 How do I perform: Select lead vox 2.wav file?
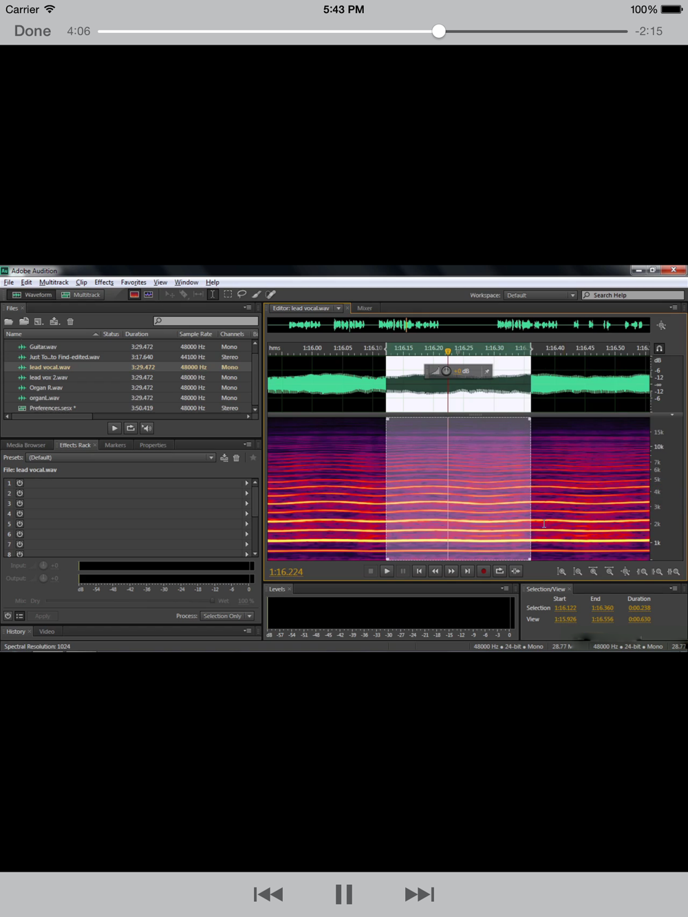[48, 377]
